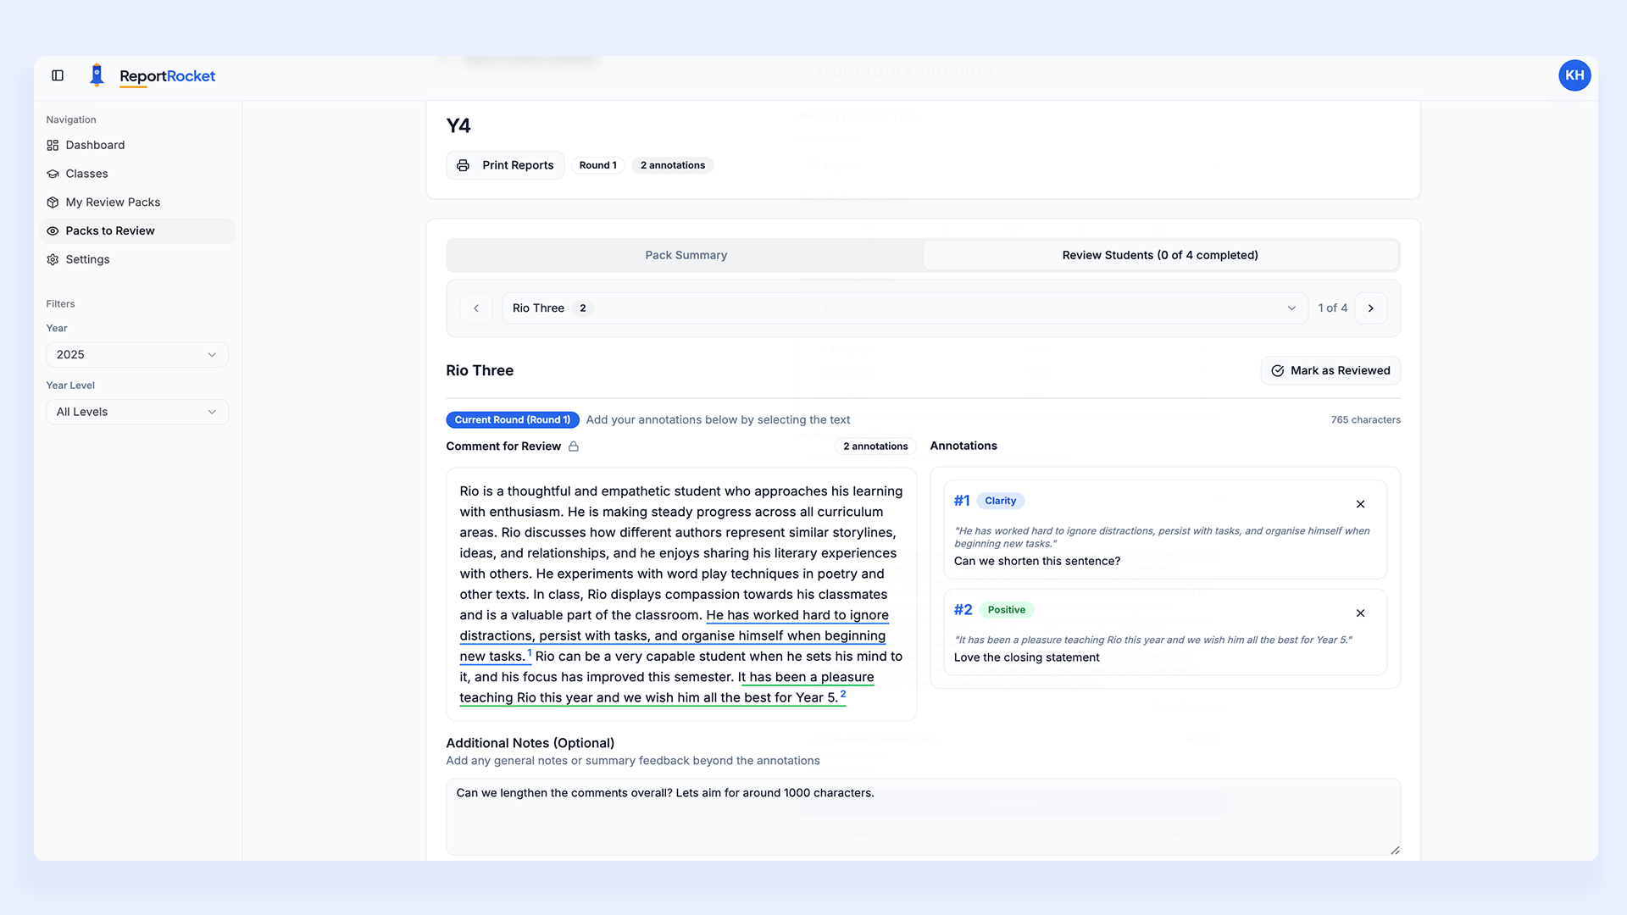Click the printer icon on Print Reports
Screen dimensions: 1627x915
(463, 165)
